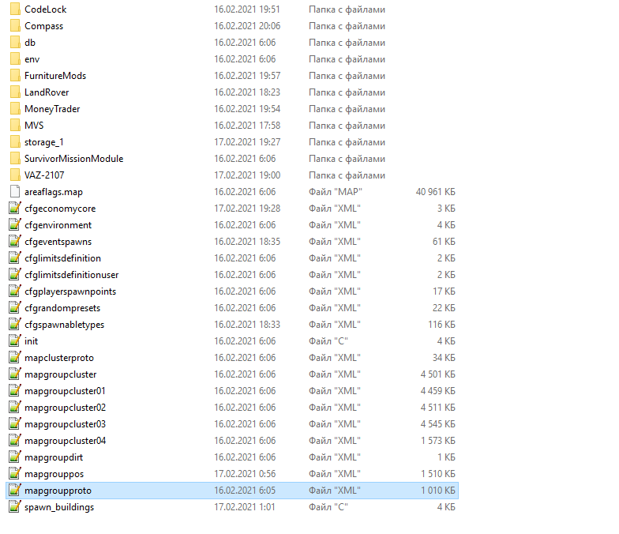Select the MVS folder name
Screen dimensions: 619x534
(34, 125)
